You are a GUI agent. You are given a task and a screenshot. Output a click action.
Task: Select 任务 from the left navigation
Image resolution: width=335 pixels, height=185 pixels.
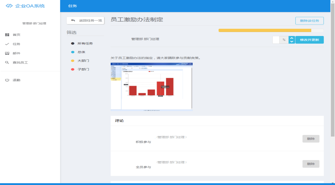16,44
